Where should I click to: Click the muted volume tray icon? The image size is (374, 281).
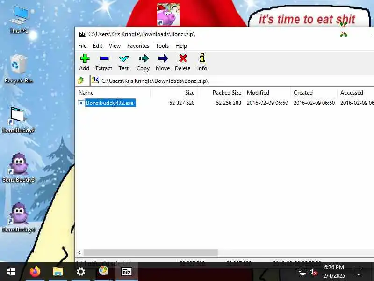click(313, 272)
